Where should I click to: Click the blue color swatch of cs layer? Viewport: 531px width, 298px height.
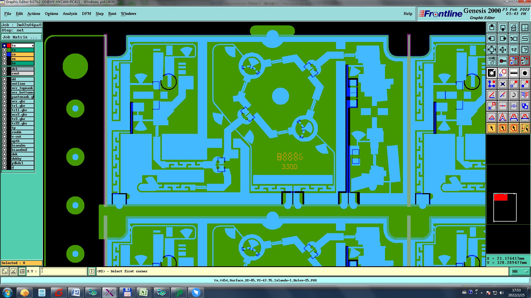tap(9, 54)
